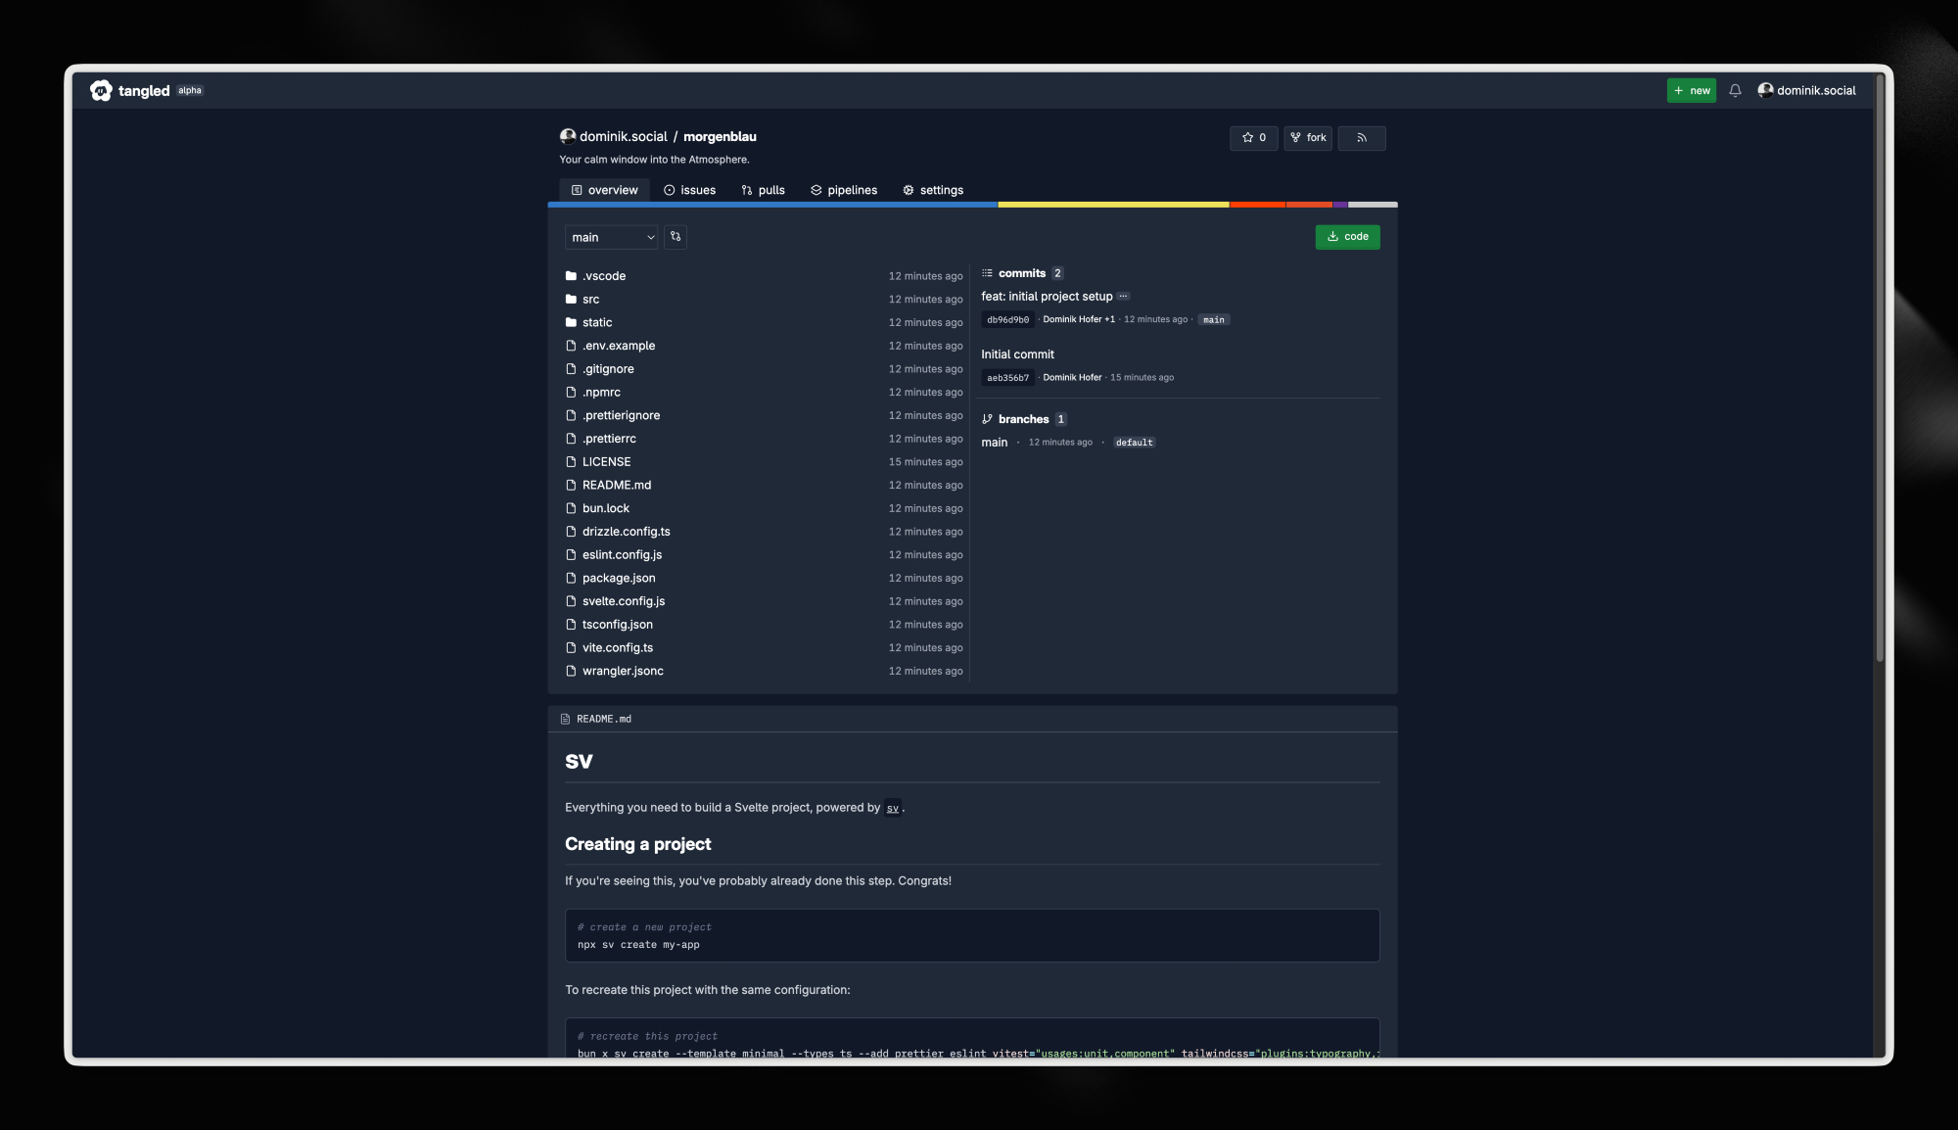Open commit hash aeb356b7
Image resolution: width=1958 pixels, height=1130 pixels.
(x=1007, y=378)
